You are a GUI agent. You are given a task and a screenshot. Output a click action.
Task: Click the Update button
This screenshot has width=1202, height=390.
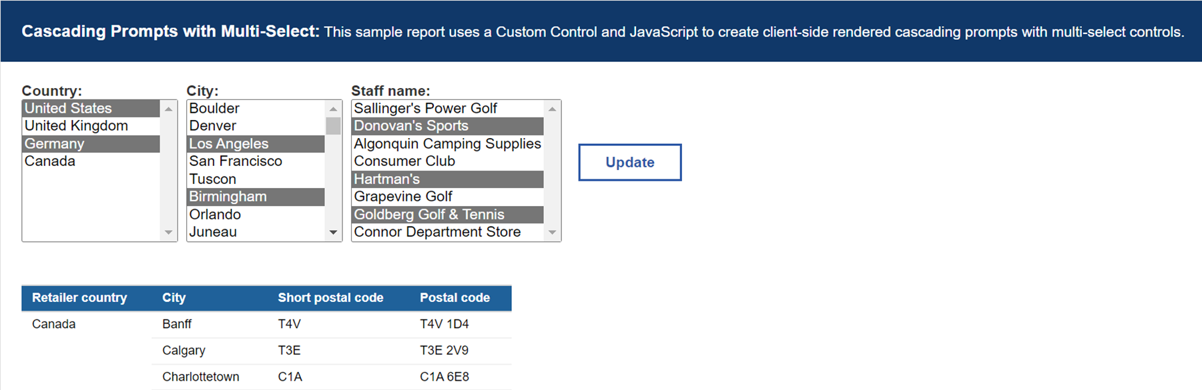click(x=629, y=162)
